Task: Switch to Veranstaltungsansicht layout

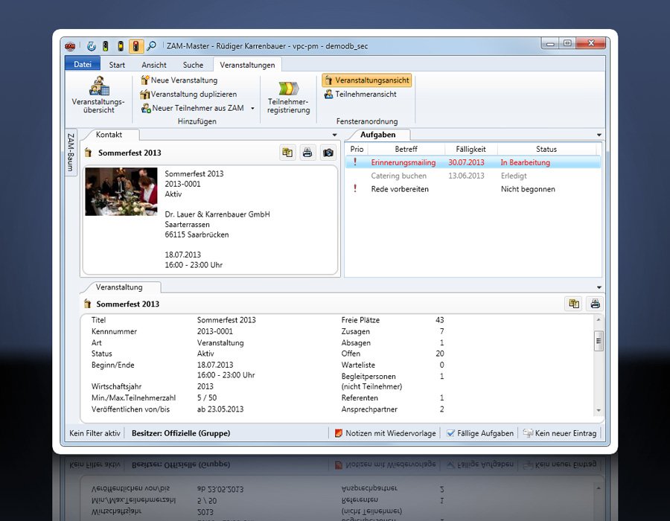Action: [x=366, y=80]
